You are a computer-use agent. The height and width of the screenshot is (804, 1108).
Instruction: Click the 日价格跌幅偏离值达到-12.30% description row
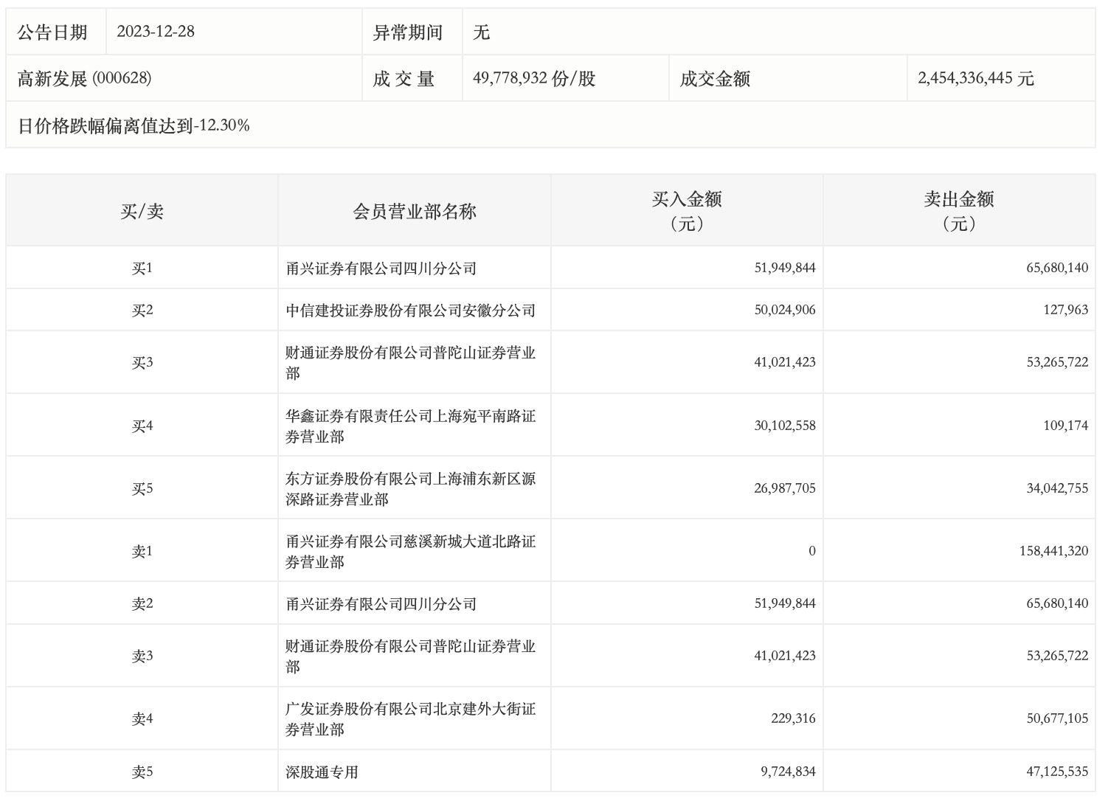[x=134, y=125]
